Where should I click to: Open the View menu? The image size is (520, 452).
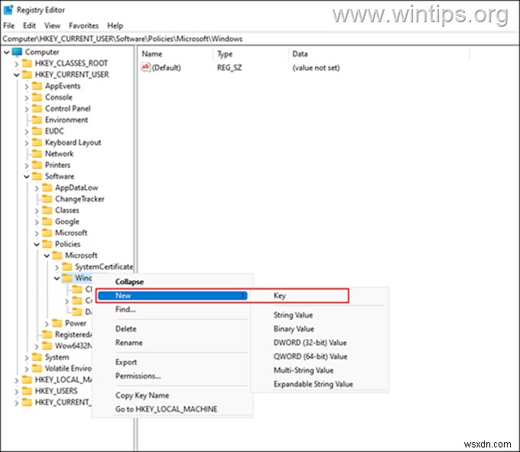(x=53, y=25)
